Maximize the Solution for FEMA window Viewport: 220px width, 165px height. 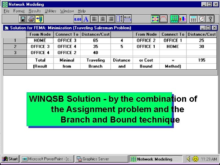pyautogui.click(x=208, y=28)
